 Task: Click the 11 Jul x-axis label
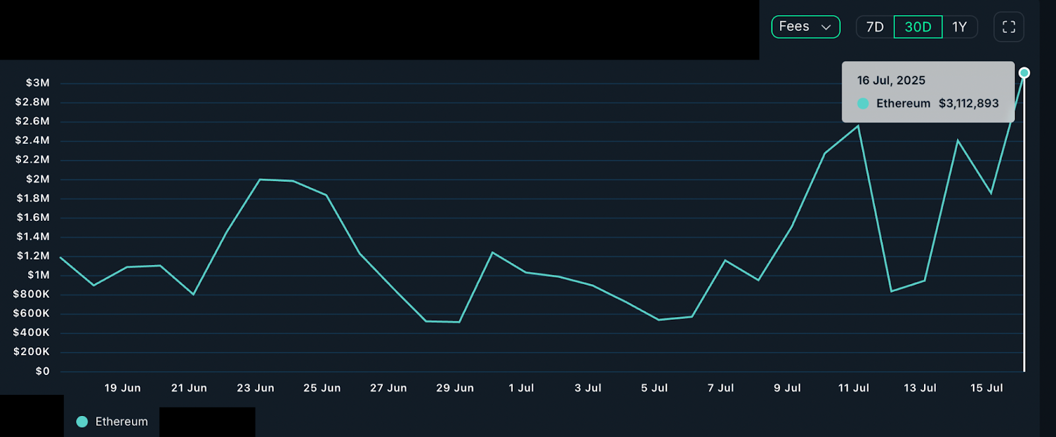coord(853,388)
